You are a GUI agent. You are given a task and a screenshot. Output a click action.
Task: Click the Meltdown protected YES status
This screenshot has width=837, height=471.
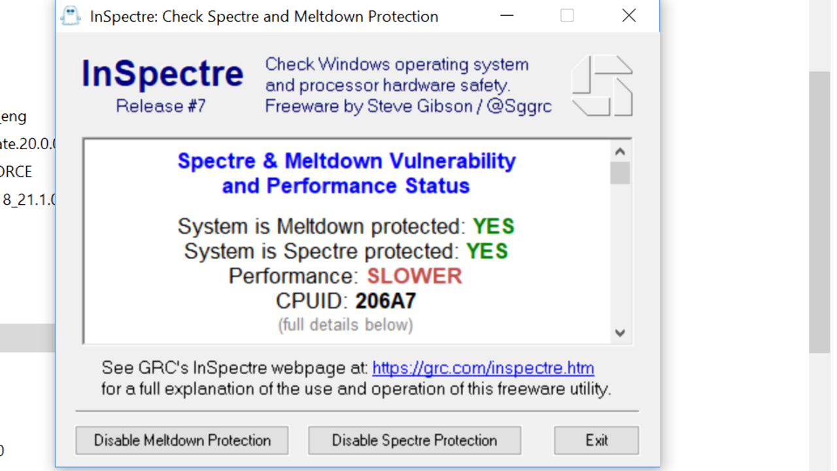[494, 226]
